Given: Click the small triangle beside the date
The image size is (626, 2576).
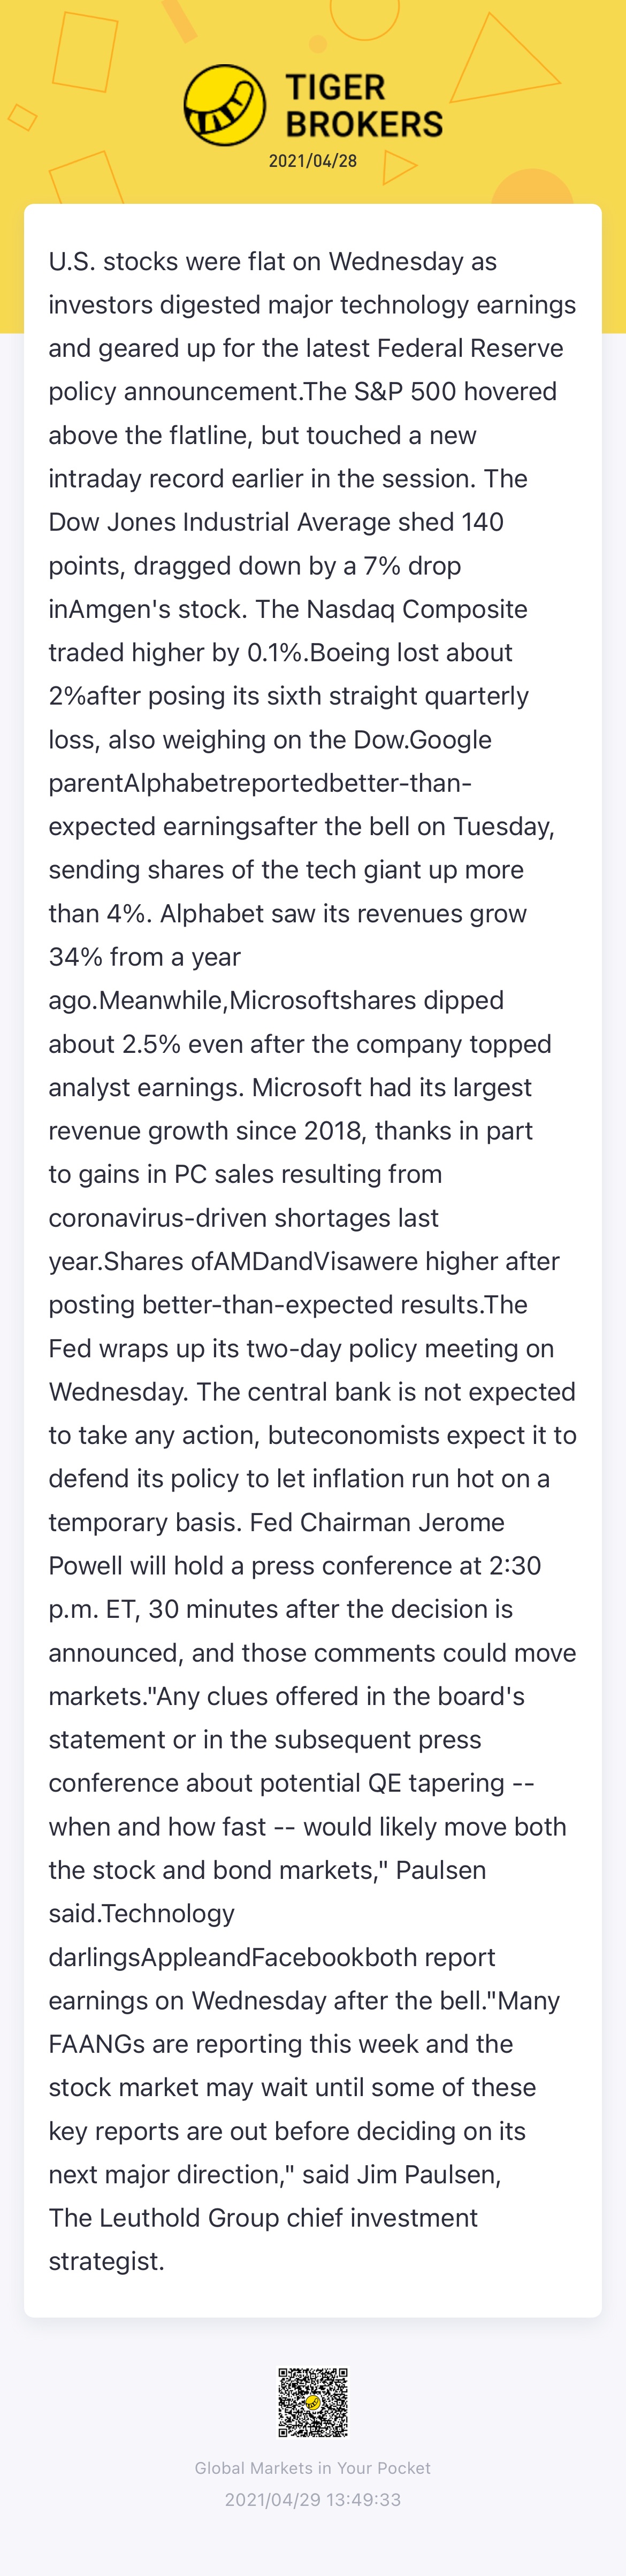Looking at the screenshot, I should (x=398, y=167).
